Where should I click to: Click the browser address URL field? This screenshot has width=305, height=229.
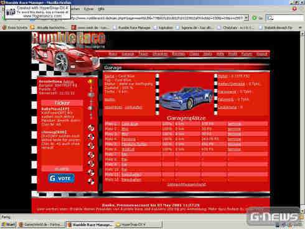(x=157, y=18)
